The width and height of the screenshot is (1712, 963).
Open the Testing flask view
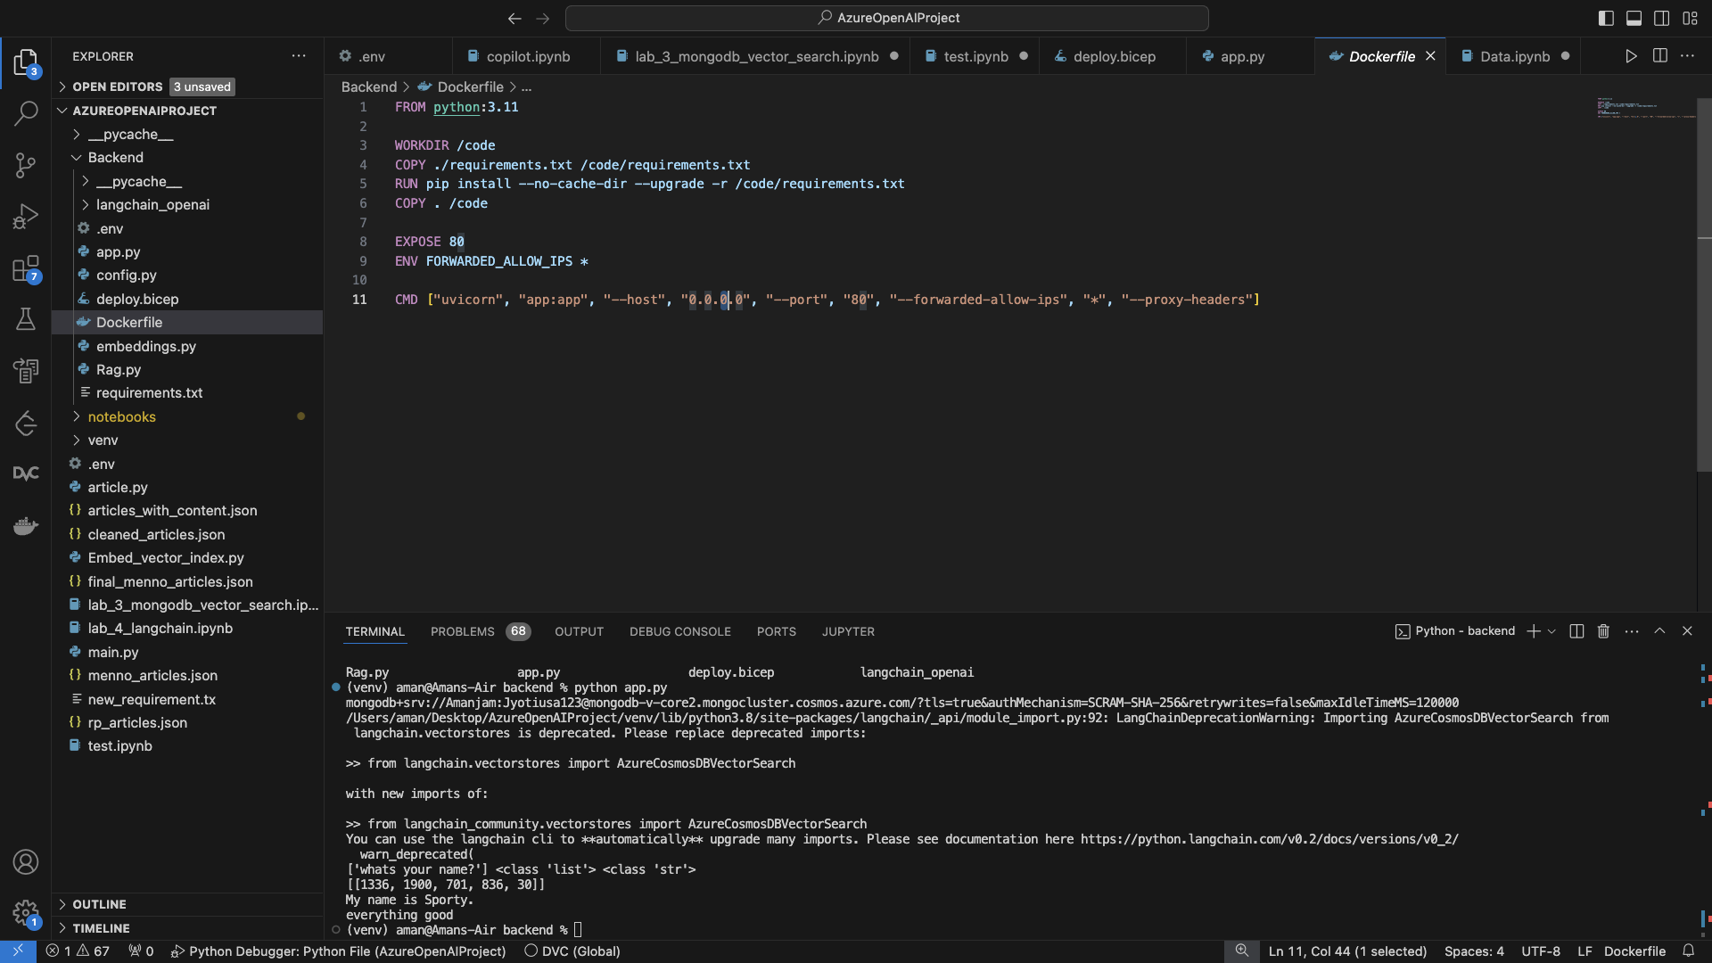(x=26, y=319)
